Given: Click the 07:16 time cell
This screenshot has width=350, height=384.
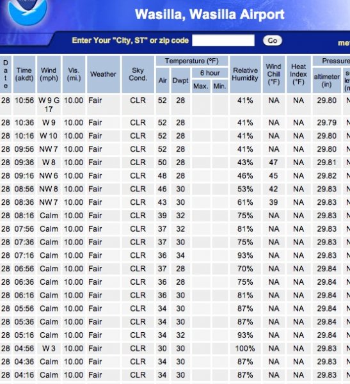Looking at the screenshot, I should tap(24, 255).
